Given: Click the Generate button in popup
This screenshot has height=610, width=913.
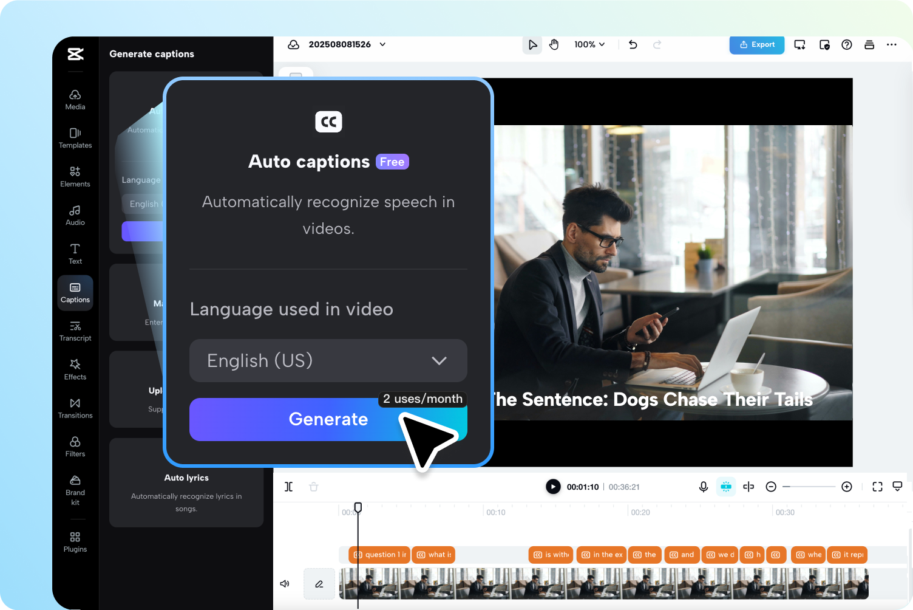Looking at the screenshot, I should 328,419.
